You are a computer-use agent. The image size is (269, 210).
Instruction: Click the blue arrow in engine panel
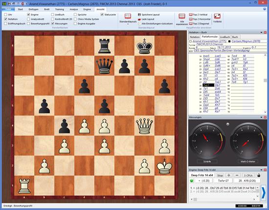click(x=264, y=193)
